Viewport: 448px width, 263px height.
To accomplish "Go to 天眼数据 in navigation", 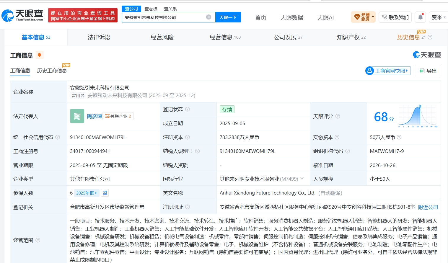I will coord(292,18).
